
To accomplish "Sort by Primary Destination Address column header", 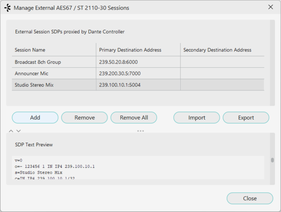I will coord(130,50).
